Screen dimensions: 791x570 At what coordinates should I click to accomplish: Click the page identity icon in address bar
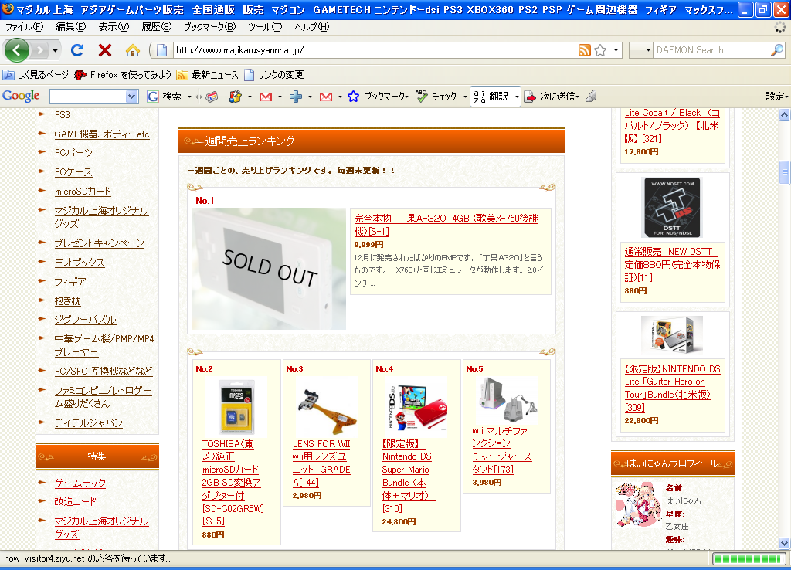[x=161, y=50]
